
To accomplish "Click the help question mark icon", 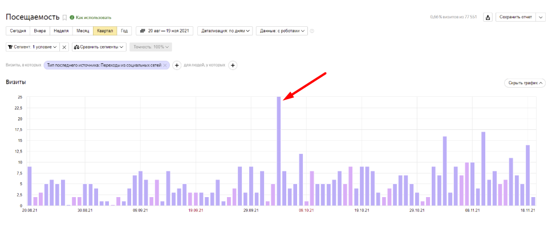I will tap(312, 31).
